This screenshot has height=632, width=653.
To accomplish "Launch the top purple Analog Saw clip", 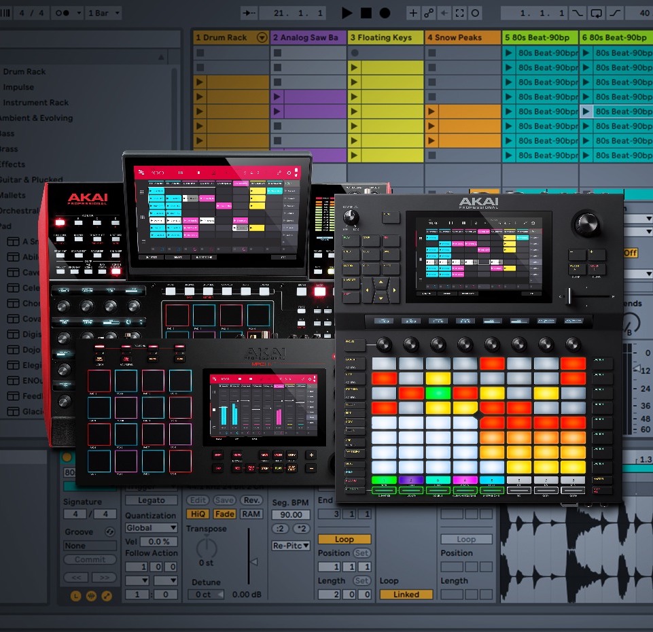I will pyautogui.click(x=277, y=96).
